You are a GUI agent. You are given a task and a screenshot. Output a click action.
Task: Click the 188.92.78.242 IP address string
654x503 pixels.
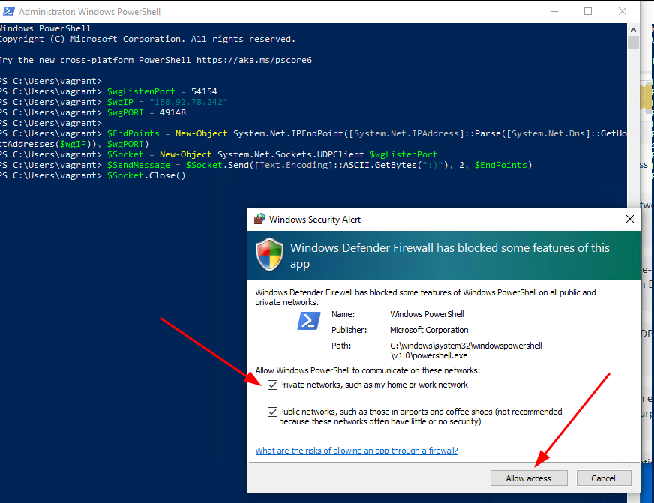point(188,102)
